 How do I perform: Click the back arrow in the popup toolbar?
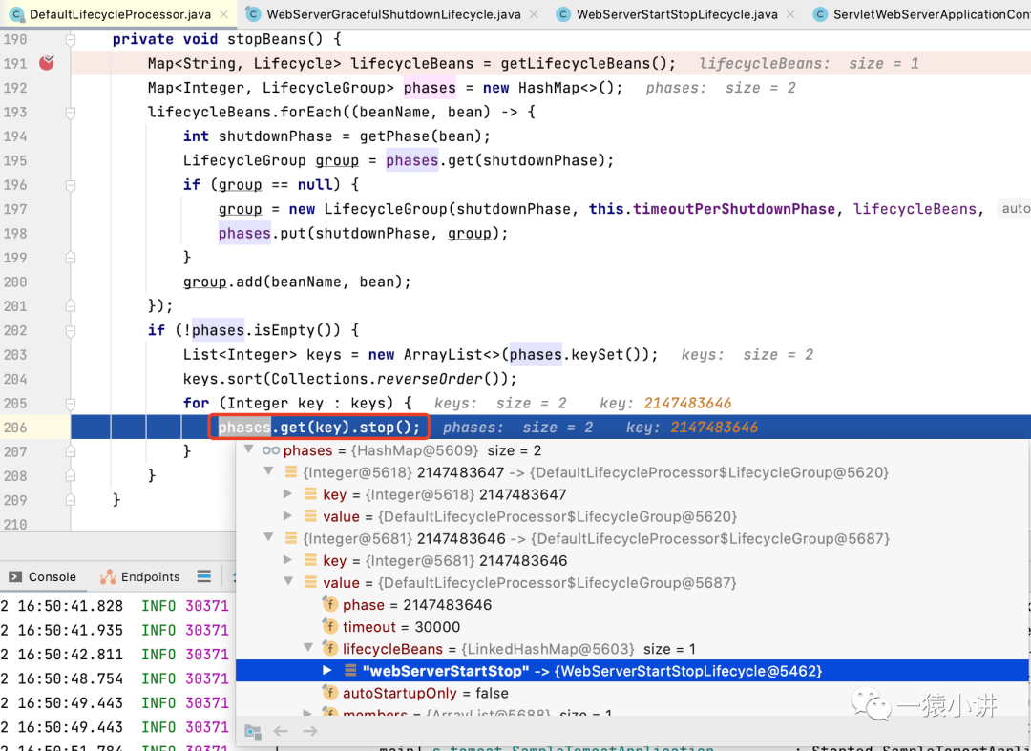[x=282, y=731]
